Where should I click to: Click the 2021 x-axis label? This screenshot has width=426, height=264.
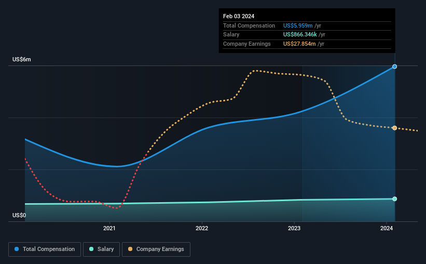click(x=109, y=228)
